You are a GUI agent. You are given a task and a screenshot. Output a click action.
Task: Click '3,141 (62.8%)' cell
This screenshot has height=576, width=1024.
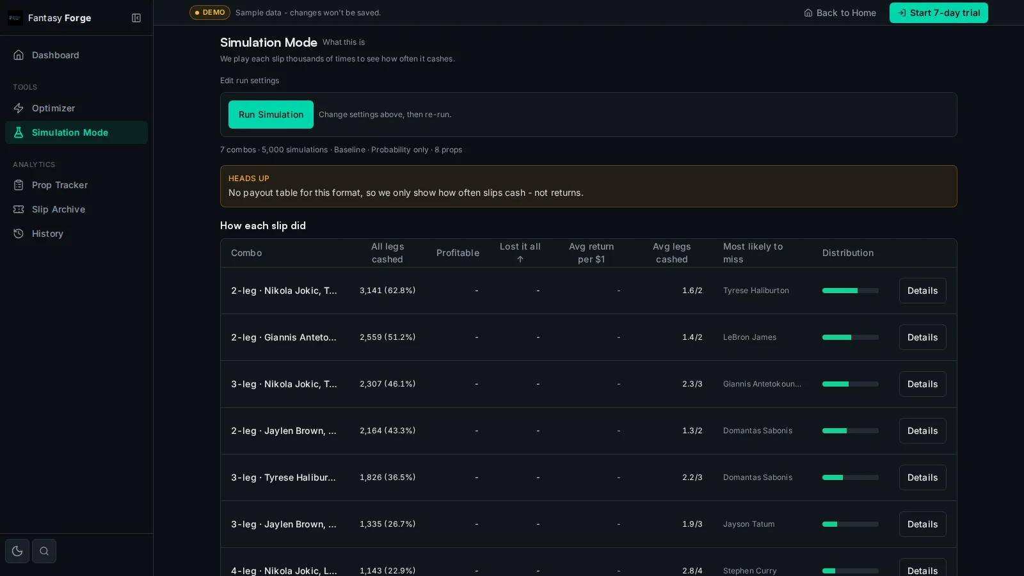[387, 291]
